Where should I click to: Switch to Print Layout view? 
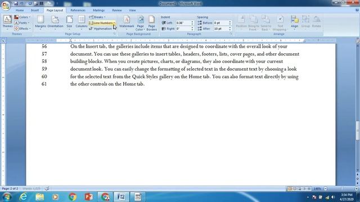tap(290, 189)
